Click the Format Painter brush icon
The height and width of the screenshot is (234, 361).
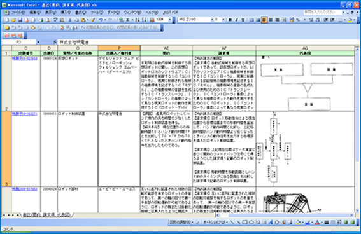[93, 20]
